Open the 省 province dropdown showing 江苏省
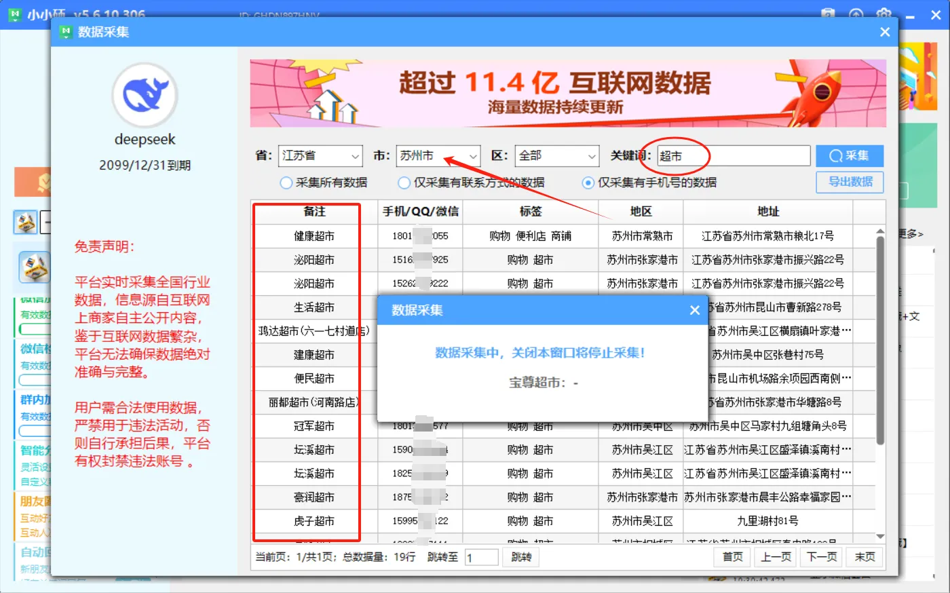Image resolution: width=950 pixels, height=593 pixels. (x=320, y=155)
